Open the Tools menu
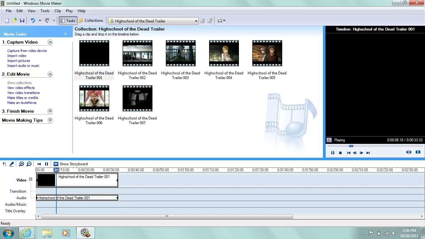The width and height of the screenshot is (425, 239). (x=45, y=11)
